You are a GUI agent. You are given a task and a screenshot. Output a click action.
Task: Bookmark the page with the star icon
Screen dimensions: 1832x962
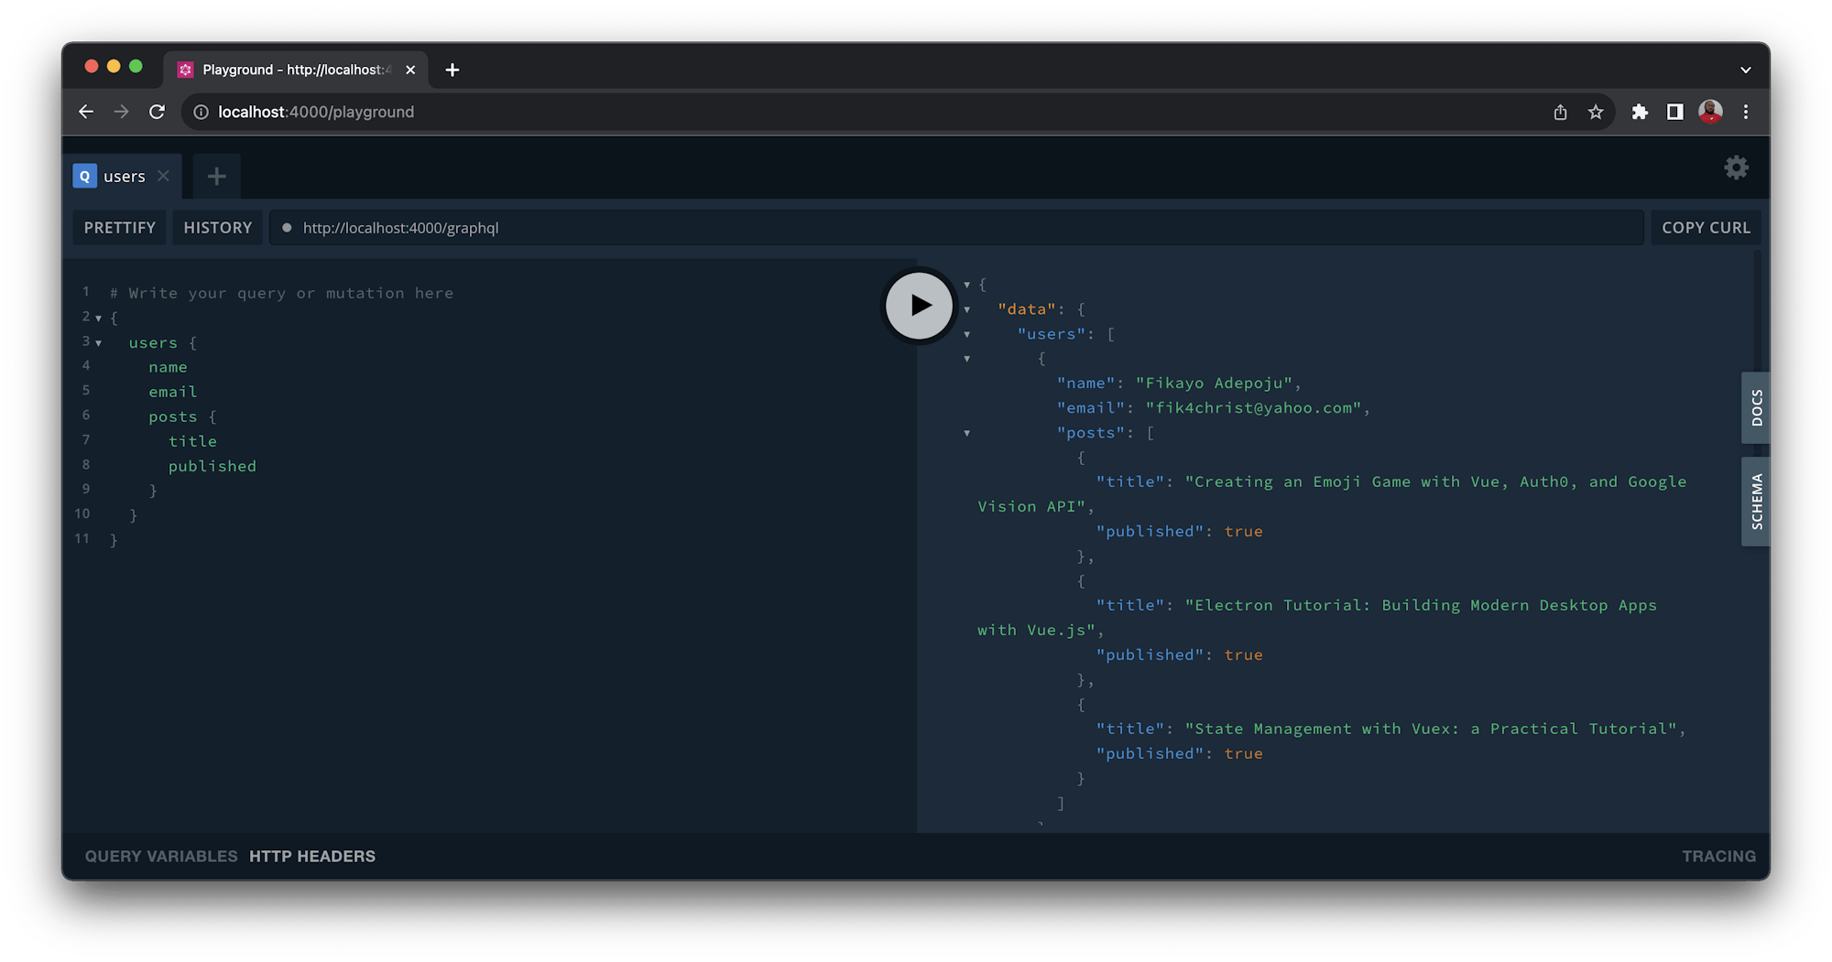pos(1596,112)
